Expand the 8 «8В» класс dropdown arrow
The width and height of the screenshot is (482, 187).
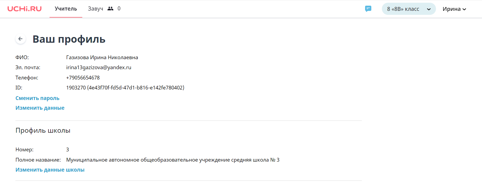point(429,9)
